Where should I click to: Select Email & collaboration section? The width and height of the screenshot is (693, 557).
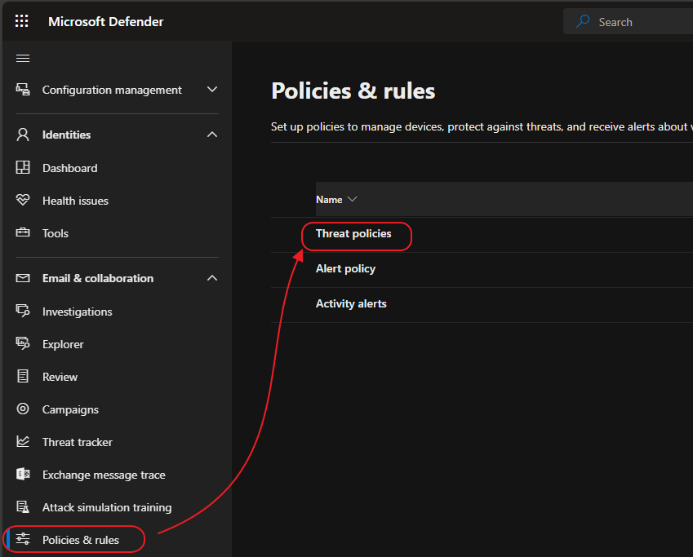coord(98,278)
